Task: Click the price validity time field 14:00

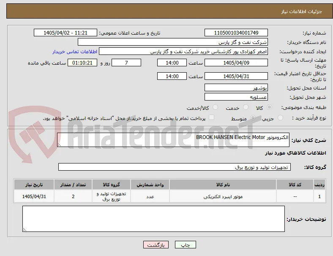Action: (172, 76)
